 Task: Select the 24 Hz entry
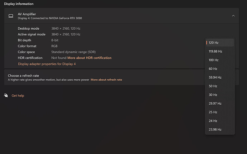coord(220,121)
